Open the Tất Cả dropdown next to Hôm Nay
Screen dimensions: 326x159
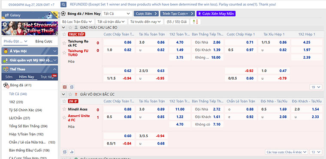pyautogui.click(x=117, y=14)
